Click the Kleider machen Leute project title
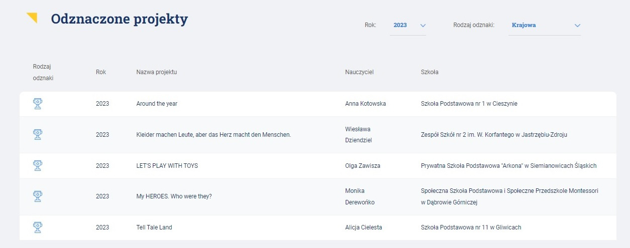This screenshot has width=630, height=248. tap(214, 135)
